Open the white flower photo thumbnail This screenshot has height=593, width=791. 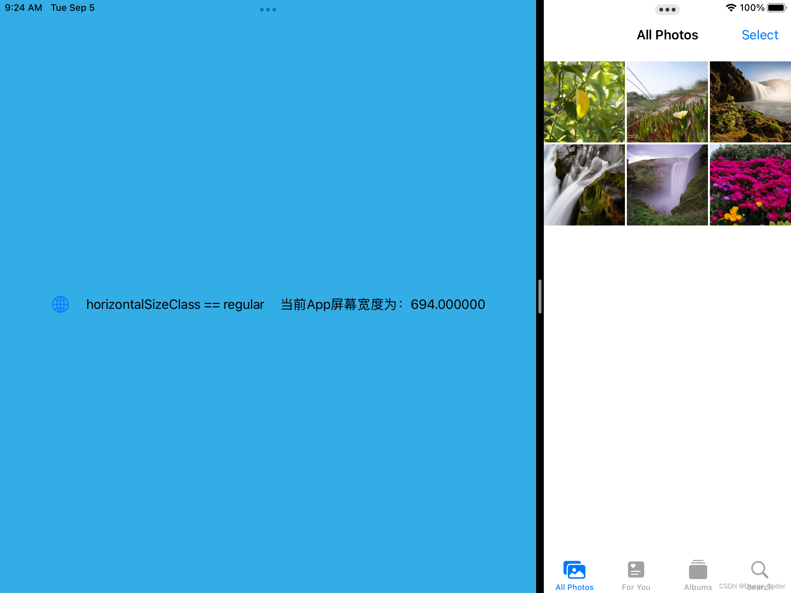(667, 102)
